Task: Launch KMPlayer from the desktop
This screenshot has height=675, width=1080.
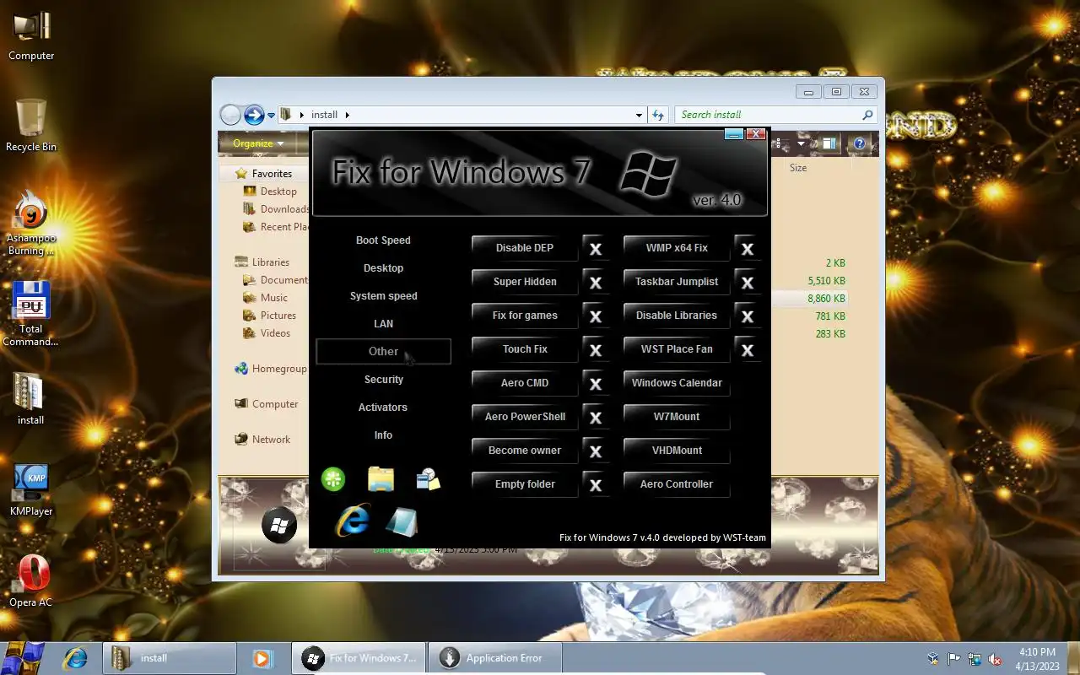Action: (31, 489)
